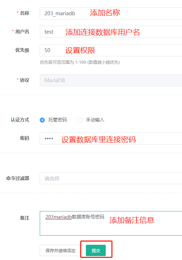Click the 用户名 input field containing test
This screenshot has width=182, height=260.
coord(111,32)
